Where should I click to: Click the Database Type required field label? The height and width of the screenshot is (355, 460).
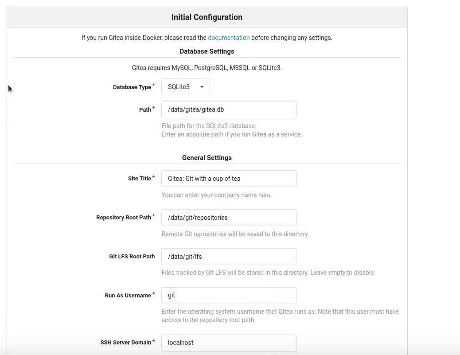tap(131, 87)
